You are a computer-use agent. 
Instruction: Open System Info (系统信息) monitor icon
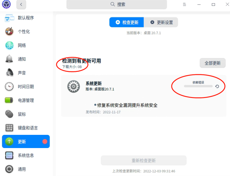pos(9,155)
